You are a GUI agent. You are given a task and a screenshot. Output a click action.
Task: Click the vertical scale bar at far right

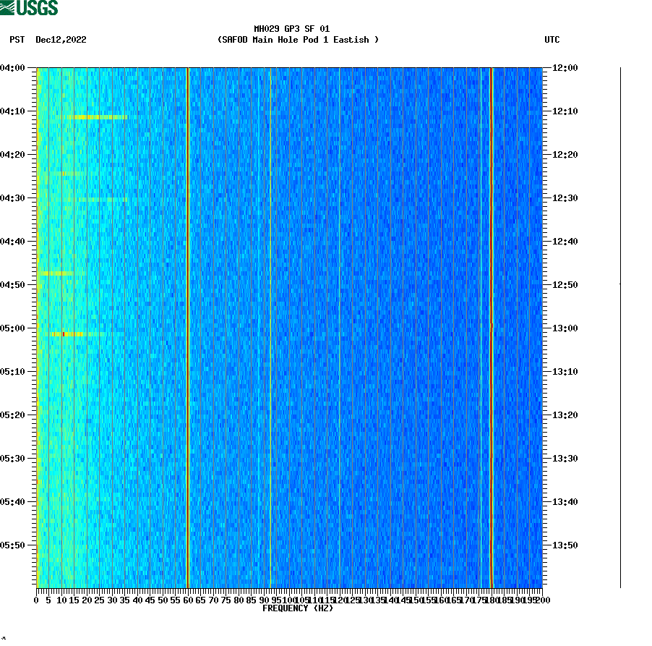coord(619,326)
